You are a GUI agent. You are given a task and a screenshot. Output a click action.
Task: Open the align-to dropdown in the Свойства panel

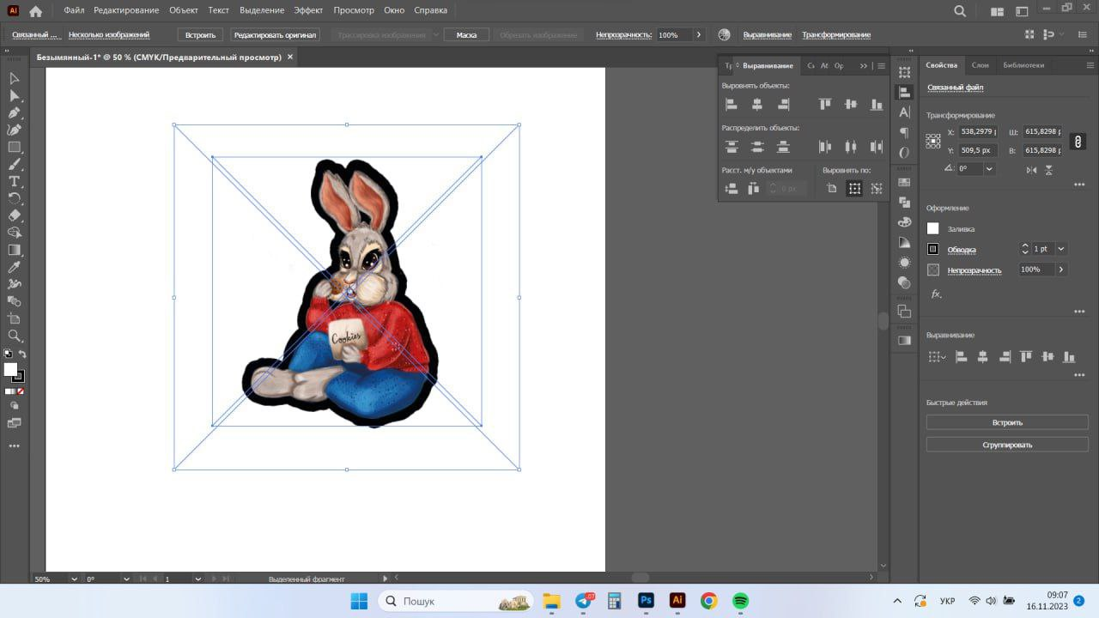pyautogui.click(x=936, y=357)
